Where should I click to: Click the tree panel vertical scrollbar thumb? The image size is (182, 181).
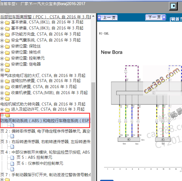[x=93, y=132]
